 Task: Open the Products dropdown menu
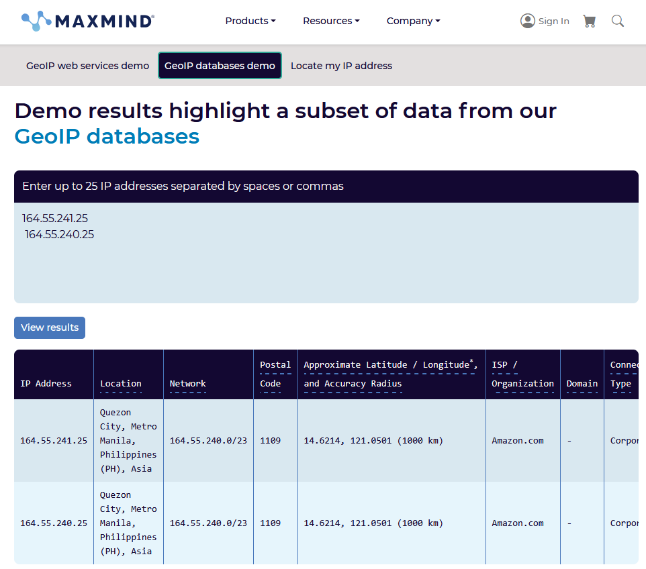tap(250, 21)
